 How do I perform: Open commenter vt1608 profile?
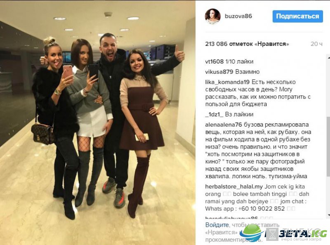(214, 61)
